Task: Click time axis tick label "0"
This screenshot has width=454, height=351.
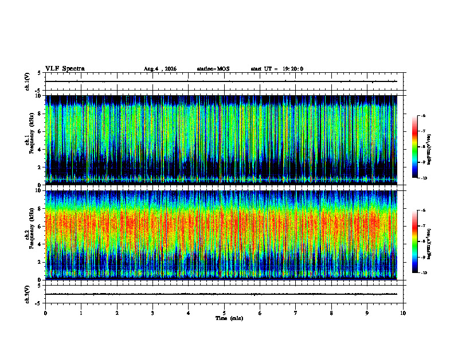Action: click(45, 313)
